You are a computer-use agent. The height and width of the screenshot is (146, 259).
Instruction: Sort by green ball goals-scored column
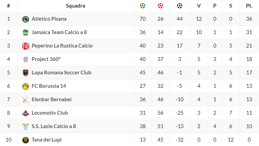[142, 6]
